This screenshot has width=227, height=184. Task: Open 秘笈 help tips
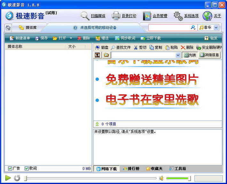211,38
